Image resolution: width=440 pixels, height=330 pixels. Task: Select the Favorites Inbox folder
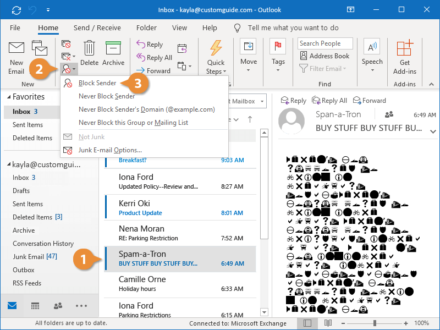(x=32, y=112)
